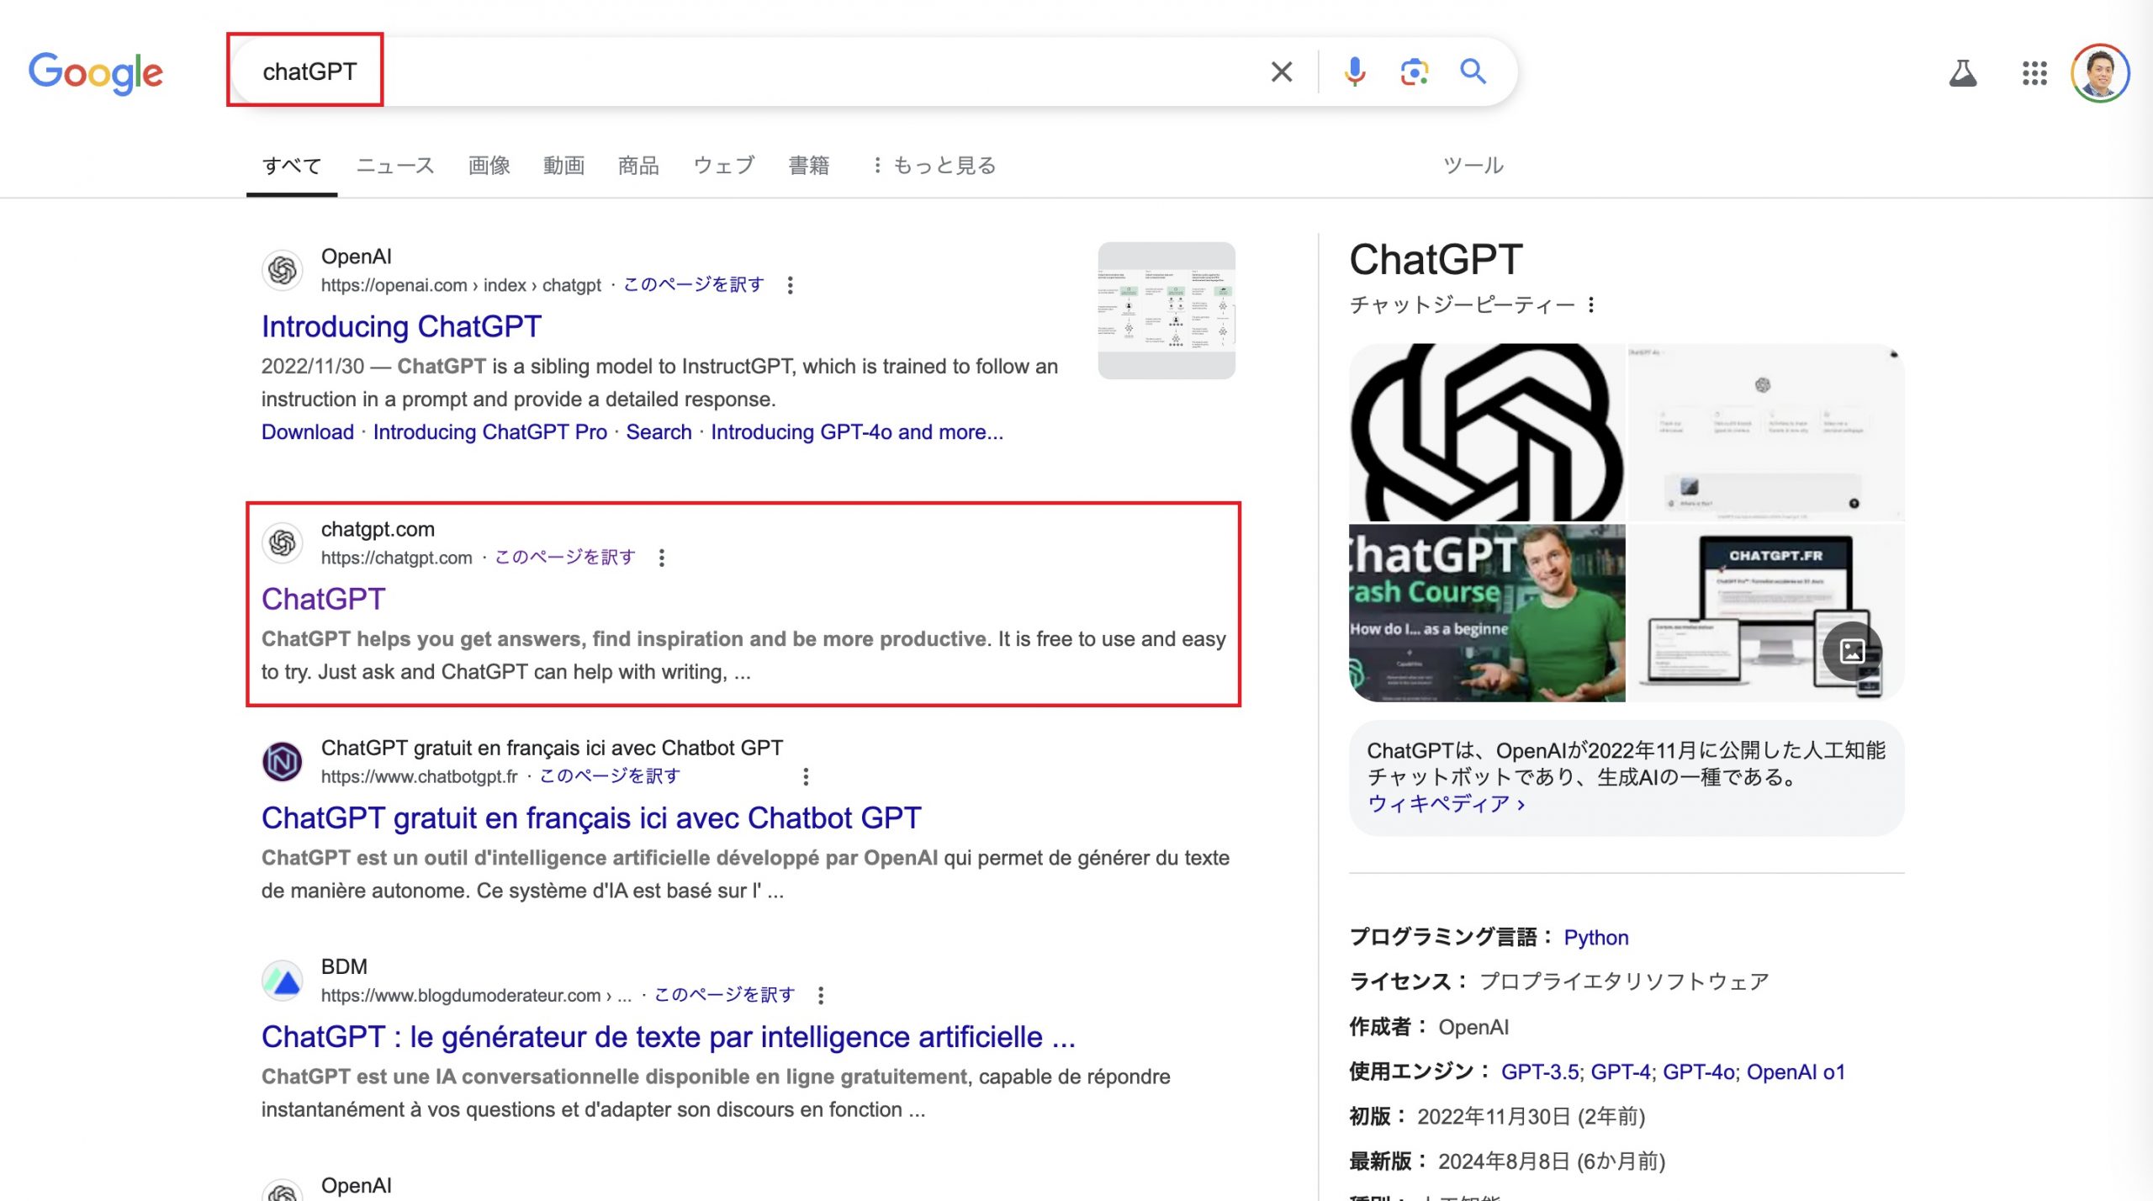Translate the openai.com result page

point(694,284)
